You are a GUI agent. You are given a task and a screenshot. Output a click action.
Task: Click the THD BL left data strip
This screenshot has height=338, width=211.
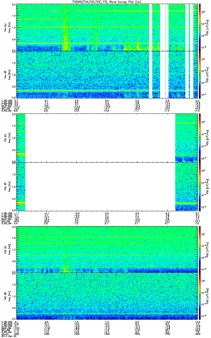[21, 138]
